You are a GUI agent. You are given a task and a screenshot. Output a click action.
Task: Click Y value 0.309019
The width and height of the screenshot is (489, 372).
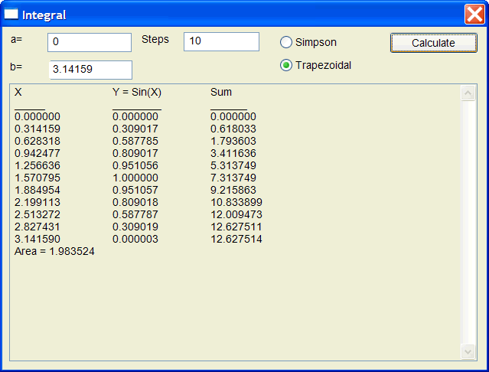point(135,227)
